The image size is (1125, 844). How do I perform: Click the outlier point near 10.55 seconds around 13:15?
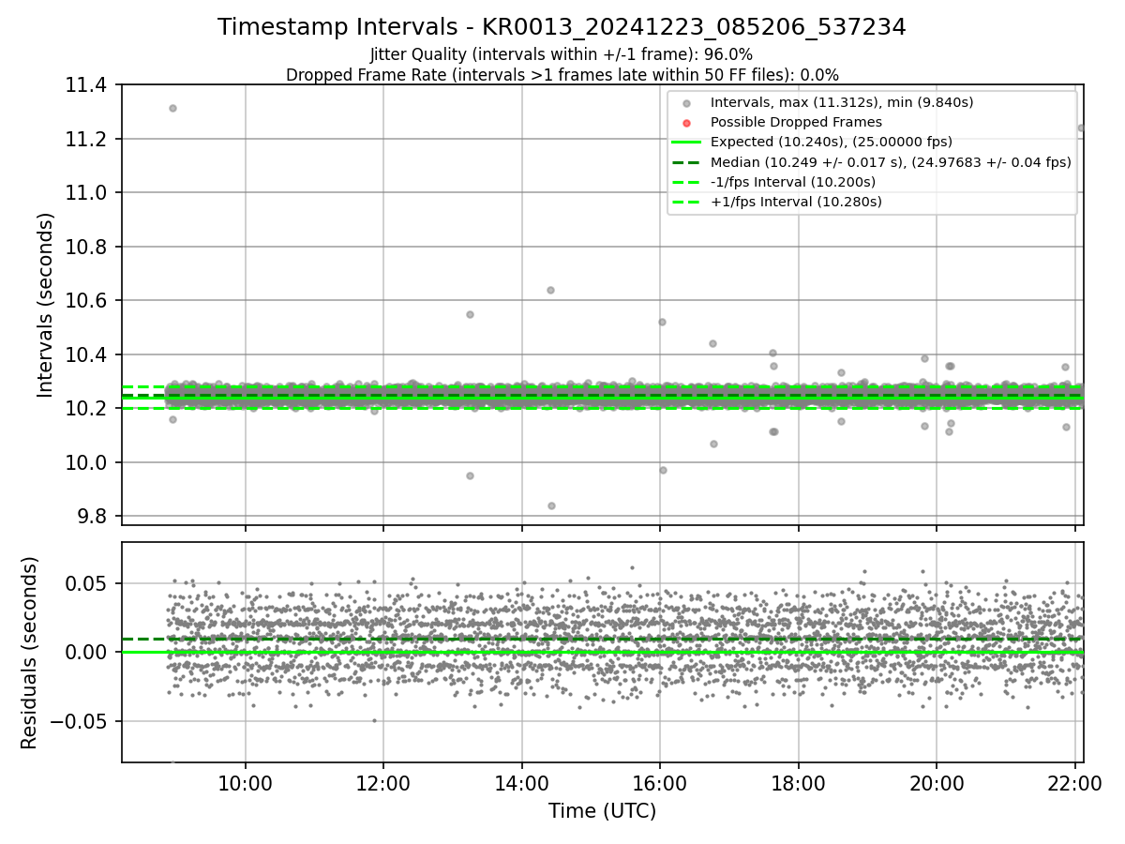pos(470,314)
